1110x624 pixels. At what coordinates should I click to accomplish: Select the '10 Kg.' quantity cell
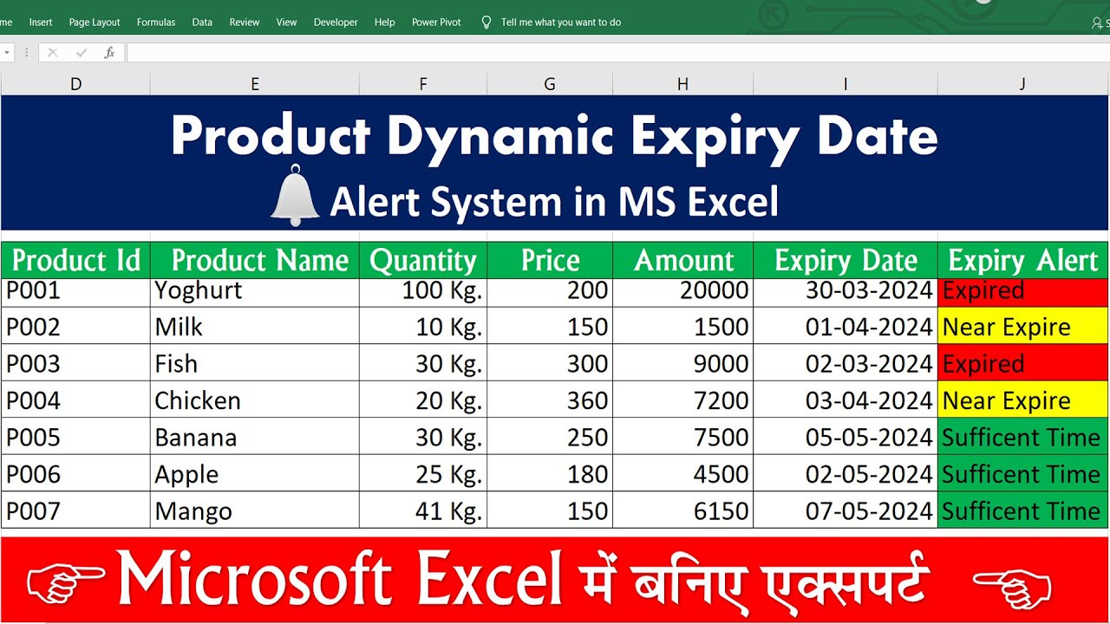coord(423,326)
